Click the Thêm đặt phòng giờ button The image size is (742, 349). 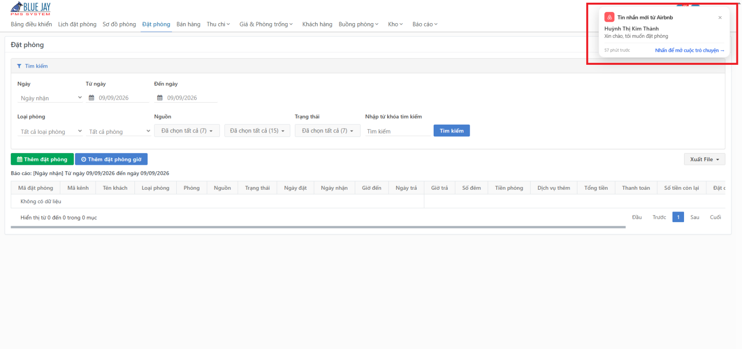[111, 159]
